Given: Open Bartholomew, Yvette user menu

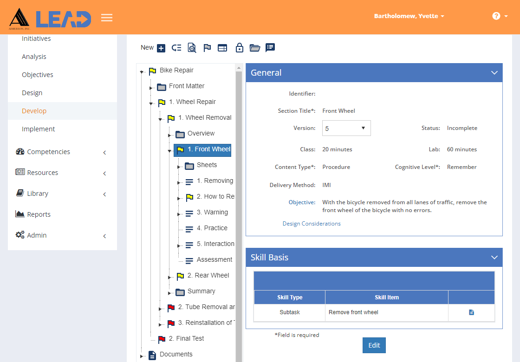Looking at the screenshot, I should pyautogui.click(x=409, y=16).
